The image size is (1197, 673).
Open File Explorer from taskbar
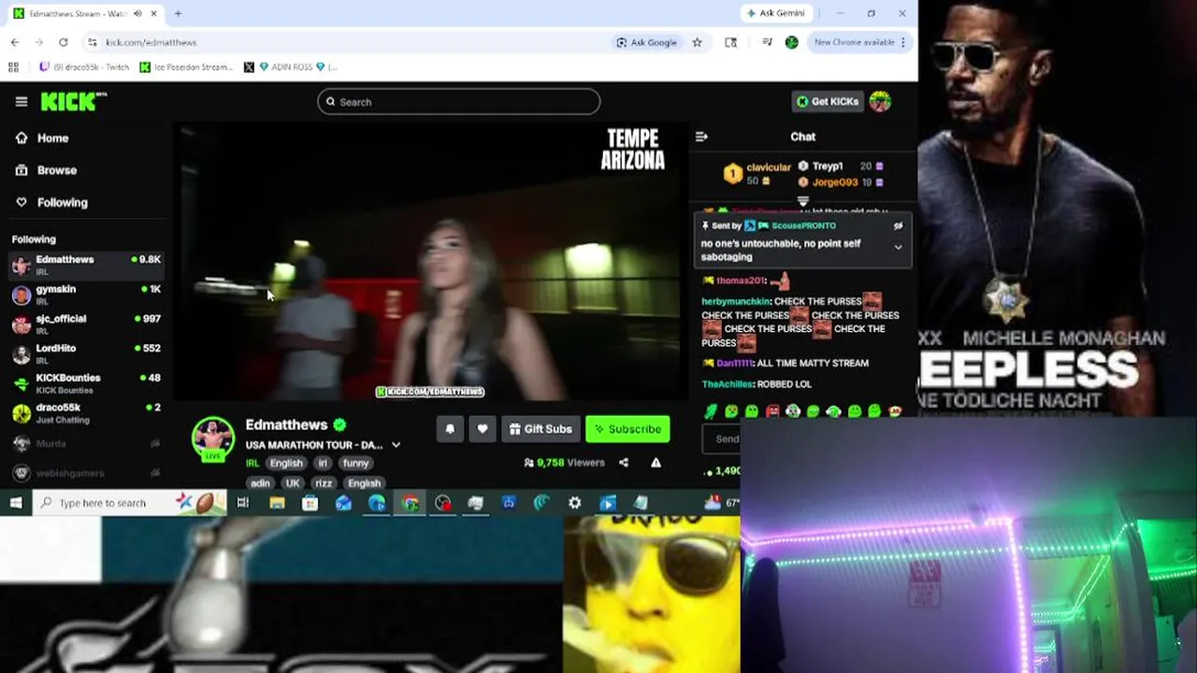[x=277, y=503]
